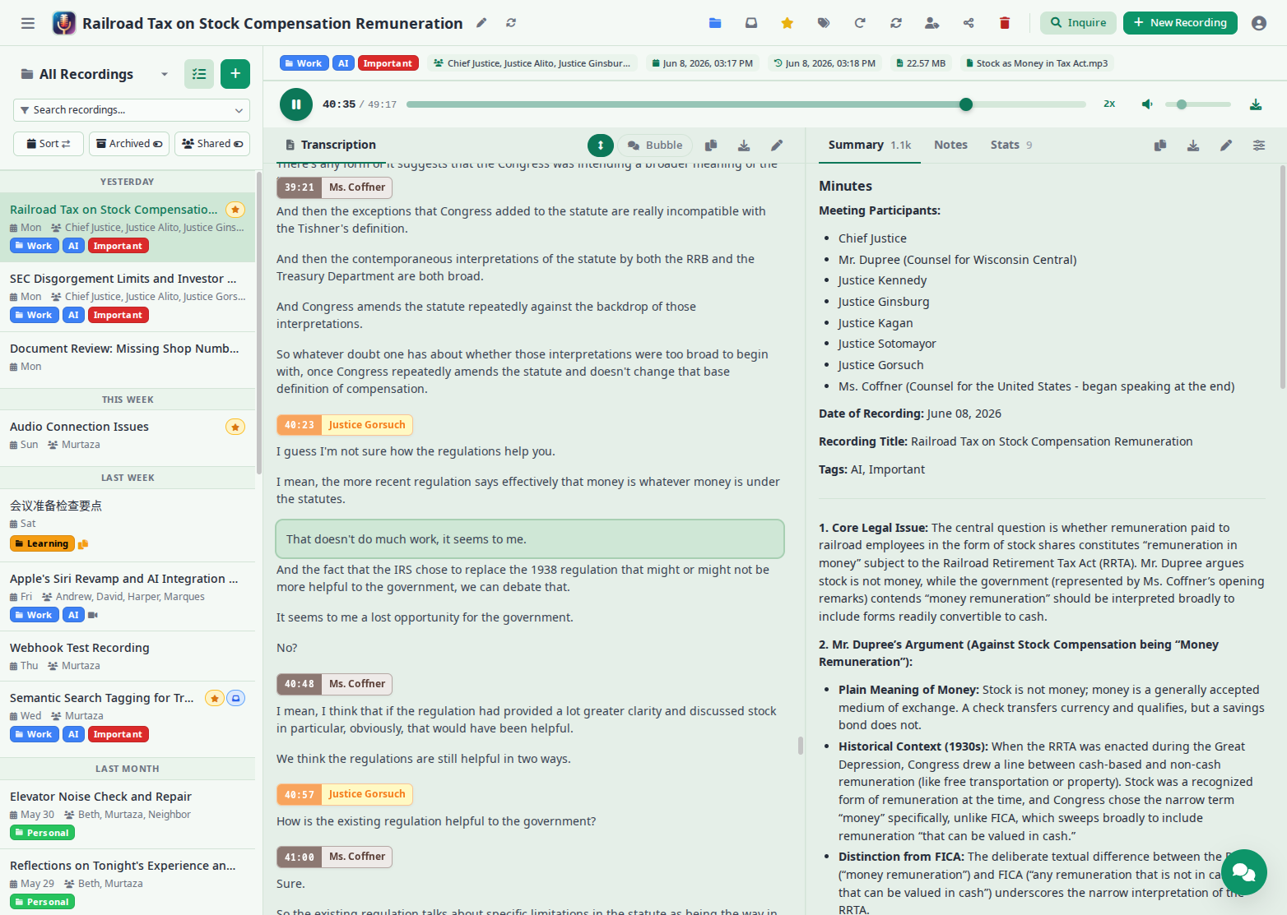Toggle the Archived filter

pyautogui.click(x=129, y=144)
